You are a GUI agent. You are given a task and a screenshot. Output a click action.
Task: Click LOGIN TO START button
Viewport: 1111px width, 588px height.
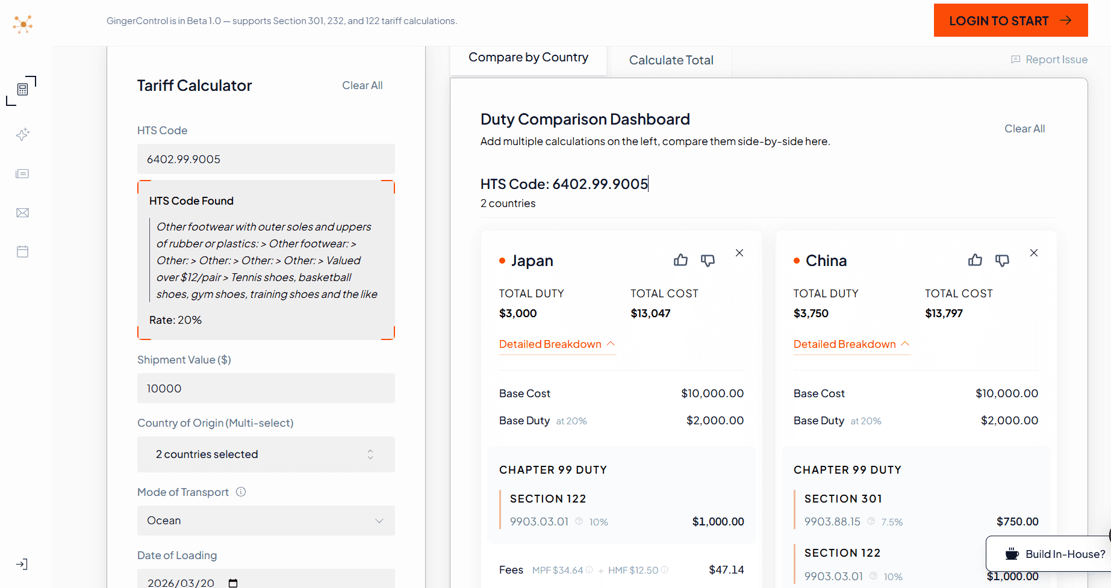1010,20
